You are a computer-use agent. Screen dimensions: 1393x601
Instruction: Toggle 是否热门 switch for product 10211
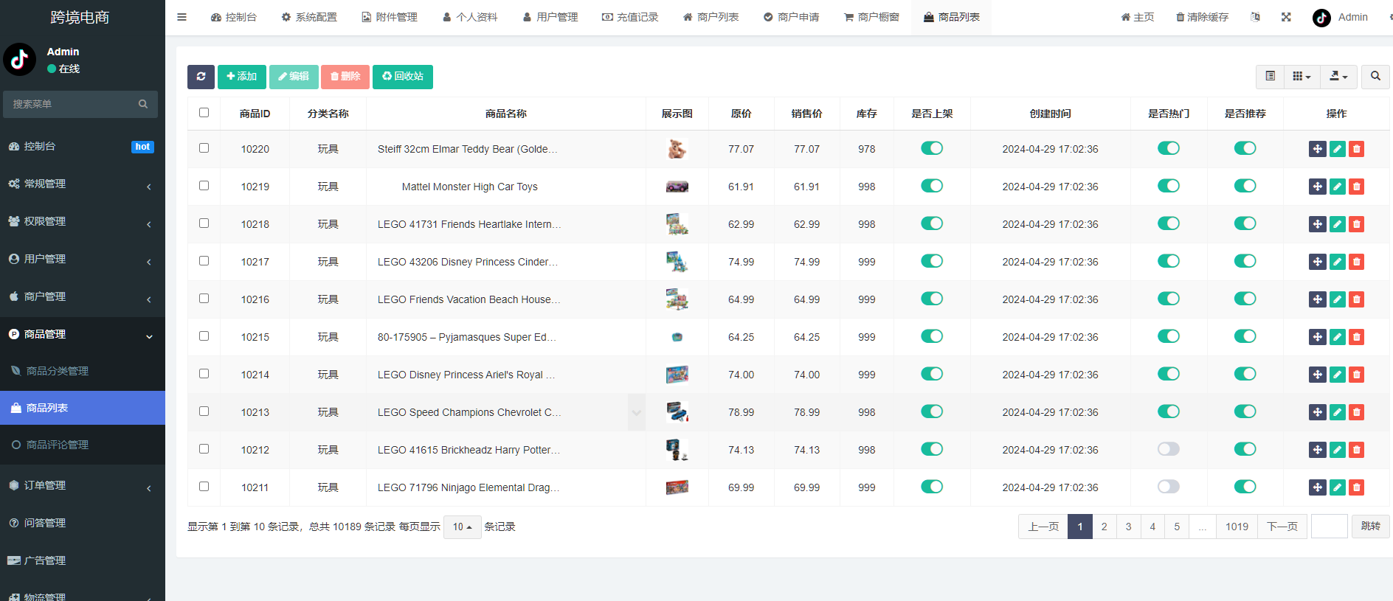(1169, 487)
